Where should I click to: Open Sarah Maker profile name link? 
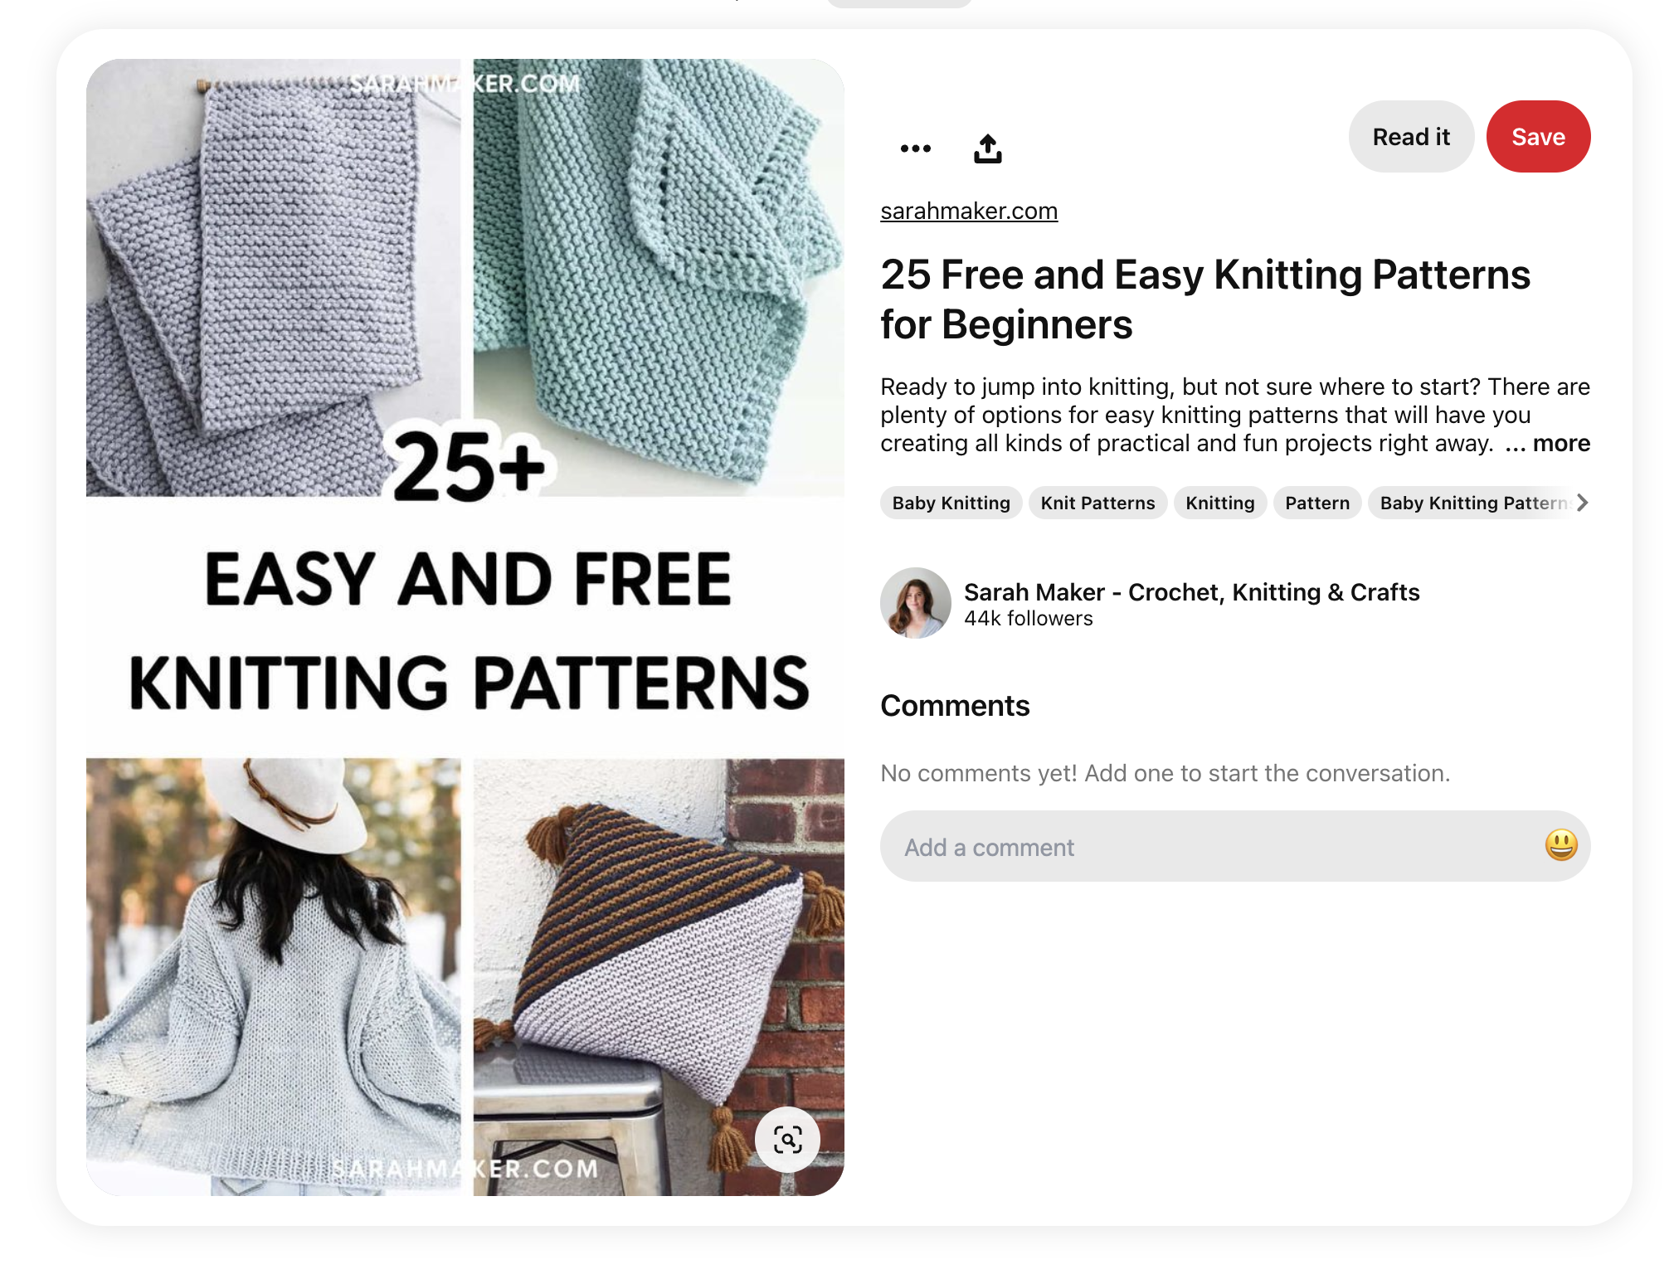1191,592
